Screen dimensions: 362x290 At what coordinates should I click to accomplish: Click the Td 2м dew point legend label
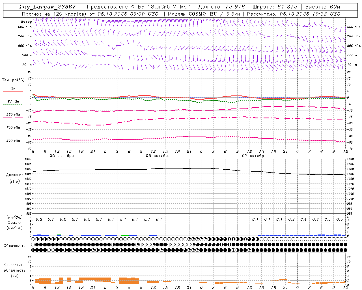pos(13,101)
